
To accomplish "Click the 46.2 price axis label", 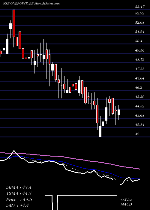I will pos(139,88).
